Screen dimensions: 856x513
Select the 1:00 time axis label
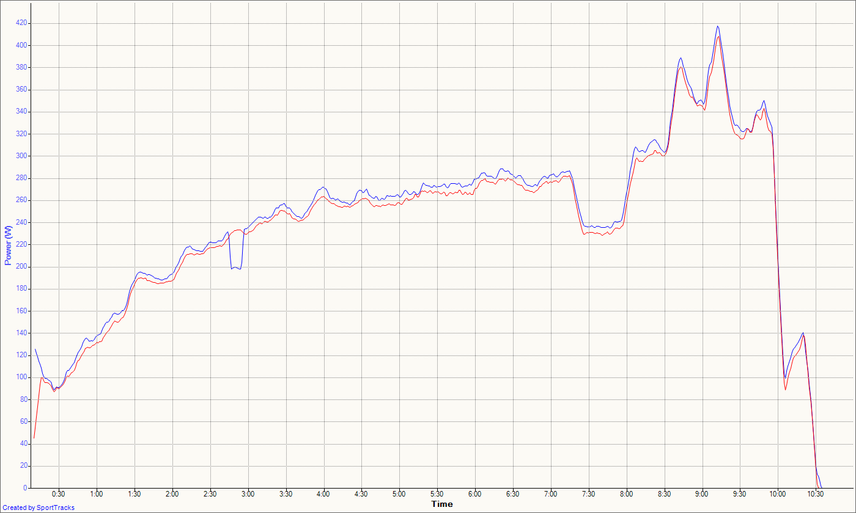pos(97,493)
